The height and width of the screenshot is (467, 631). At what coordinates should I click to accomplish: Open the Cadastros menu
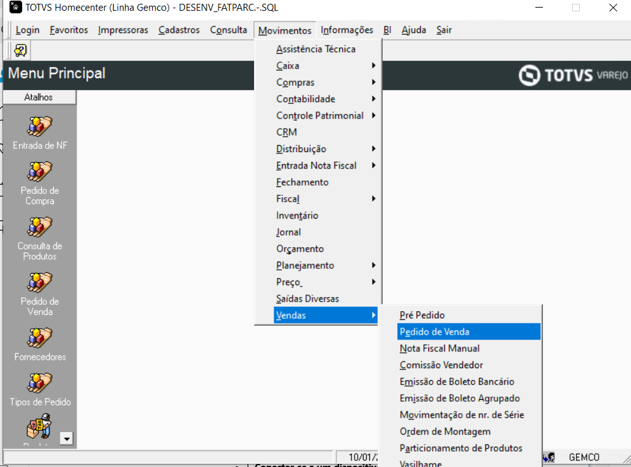click(179, 30)
